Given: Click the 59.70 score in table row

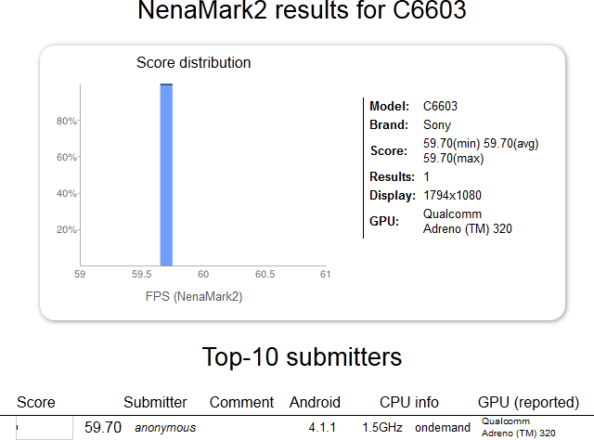Looking at the screenshot, I should coord(103,428).
